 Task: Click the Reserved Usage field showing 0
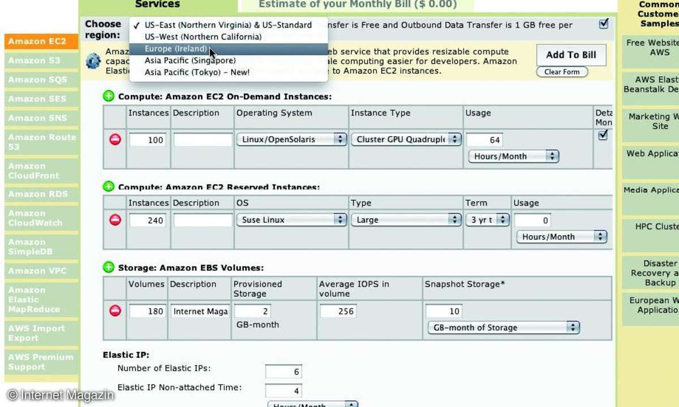coord(533,220)
